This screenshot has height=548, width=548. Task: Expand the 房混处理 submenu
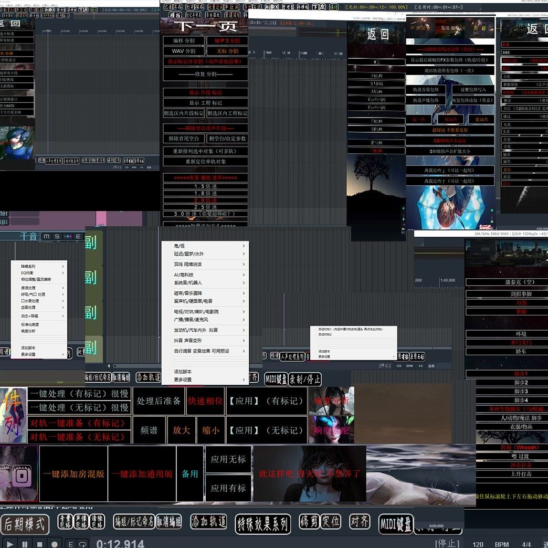39,288
